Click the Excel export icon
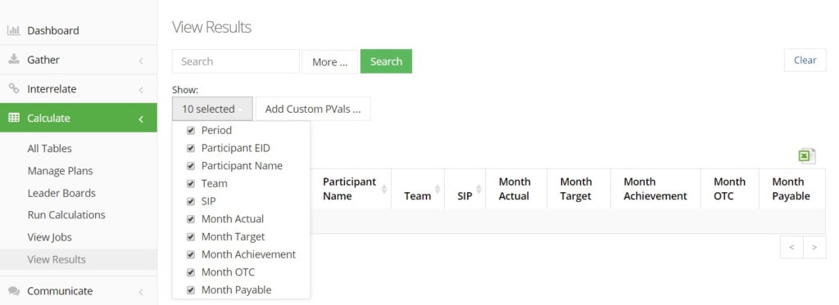Viewport: 839px width, 305px height. click(806, 156)
